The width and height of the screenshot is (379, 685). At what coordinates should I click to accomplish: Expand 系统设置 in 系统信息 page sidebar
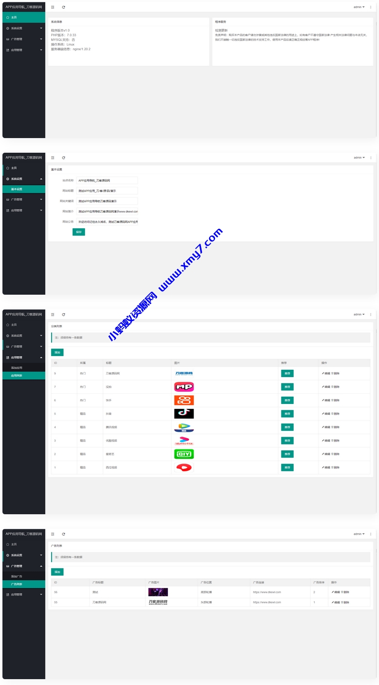[24, 28]
